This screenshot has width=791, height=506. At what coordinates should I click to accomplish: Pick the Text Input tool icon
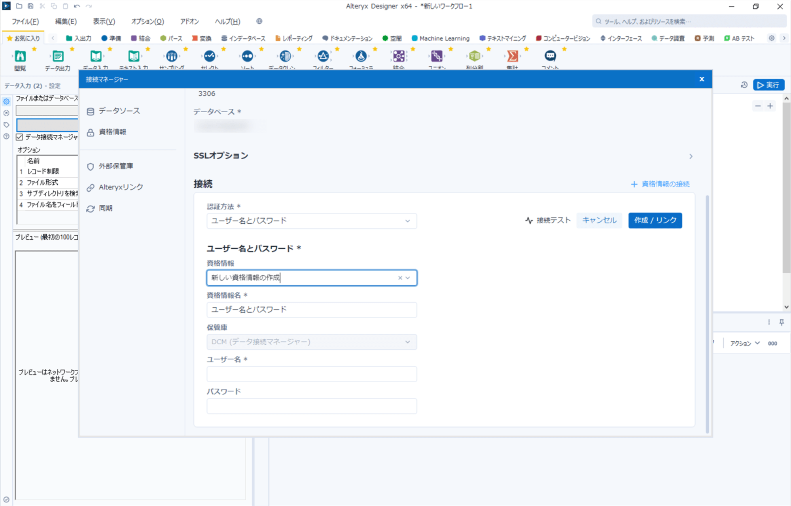134,57
